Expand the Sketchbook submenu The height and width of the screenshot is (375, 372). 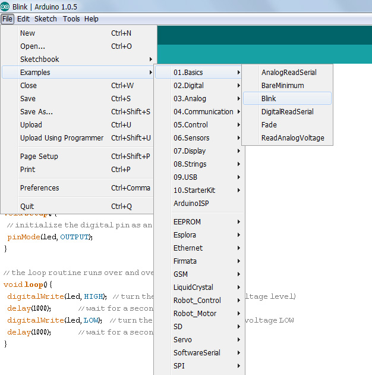[x=78, y=60]
